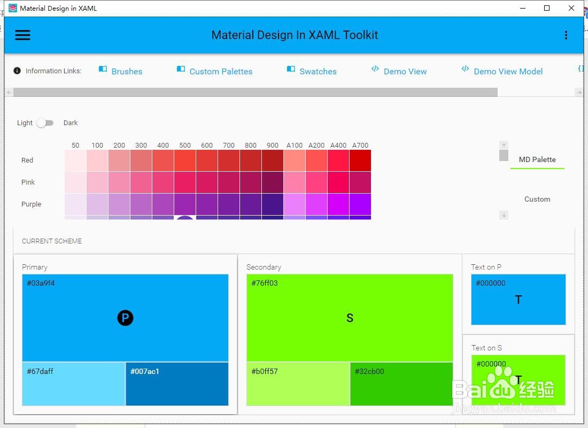Pick the Purple 900 swatch
The width and height of the screenshot is (588, 428).
click(x=273, y=204)
